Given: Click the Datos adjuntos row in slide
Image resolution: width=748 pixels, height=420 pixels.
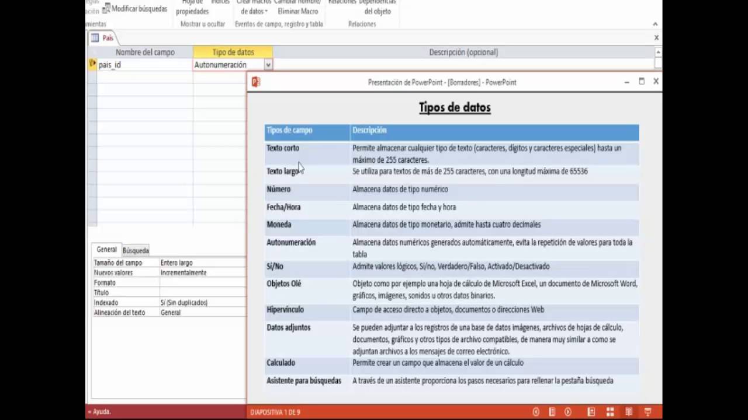Looking at the screenshot, I should coord(452,339).
